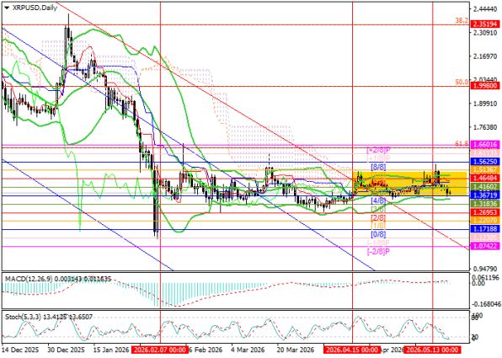502x358 pixels.
Task: Click the [-2/8]P Murrey level label
Action: 378,251
